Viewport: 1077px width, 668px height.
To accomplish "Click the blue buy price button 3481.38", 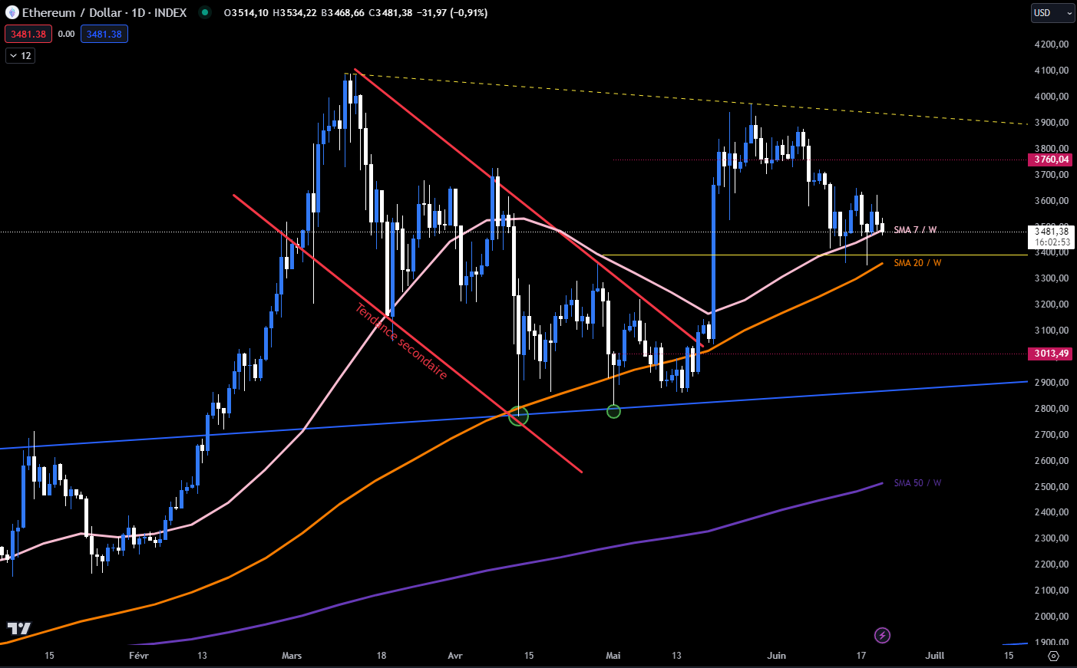I will (x=104, y=34).
